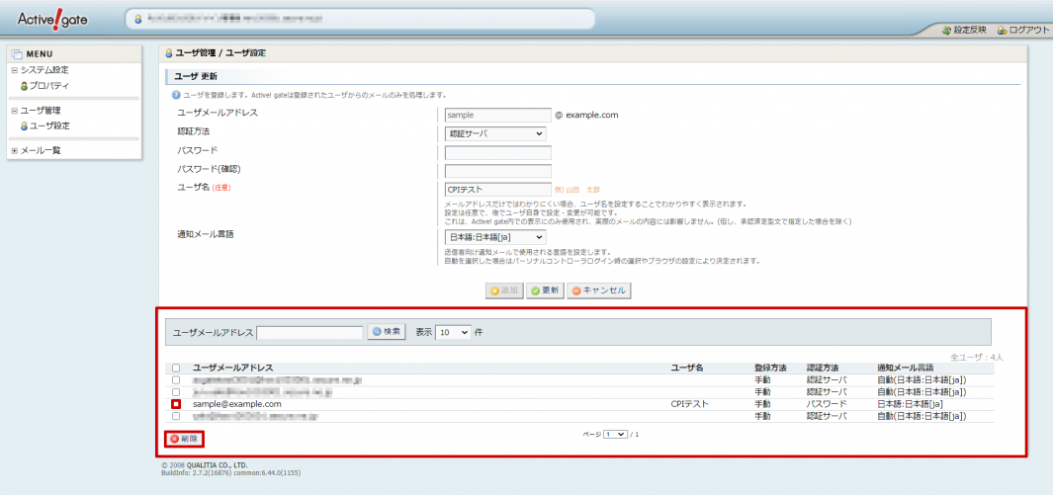Click the 設定反映 icon in header

pyautogui.click(x=946, y=30)
